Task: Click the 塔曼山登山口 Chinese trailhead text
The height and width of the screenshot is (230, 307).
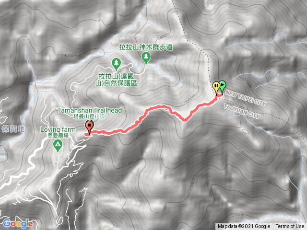Action: coord(89,116)
